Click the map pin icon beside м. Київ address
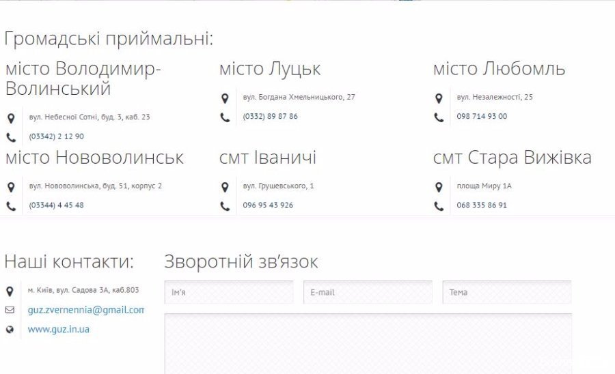The width and height of the screenshot is (615, 374). coord(10,291)
